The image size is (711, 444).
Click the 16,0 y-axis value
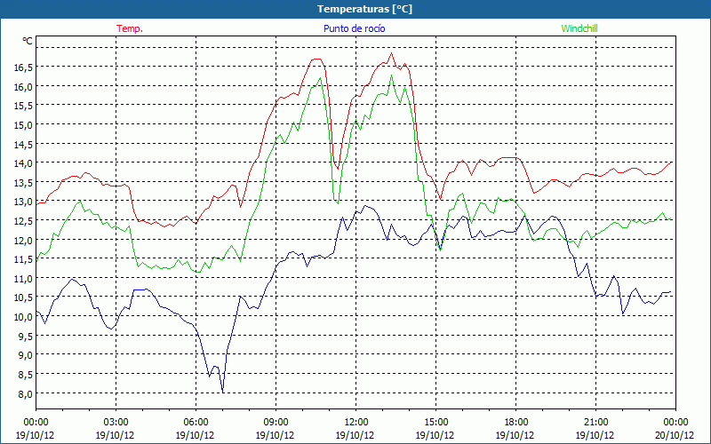pos(23,86)
